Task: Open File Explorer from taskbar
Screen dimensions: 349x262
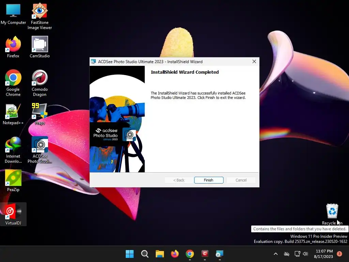Action: pyautogui.click(x=160, y=254)
